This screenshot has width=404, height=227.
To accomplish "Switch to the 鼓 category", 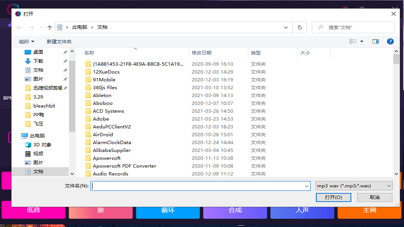I will click(101, 210).
